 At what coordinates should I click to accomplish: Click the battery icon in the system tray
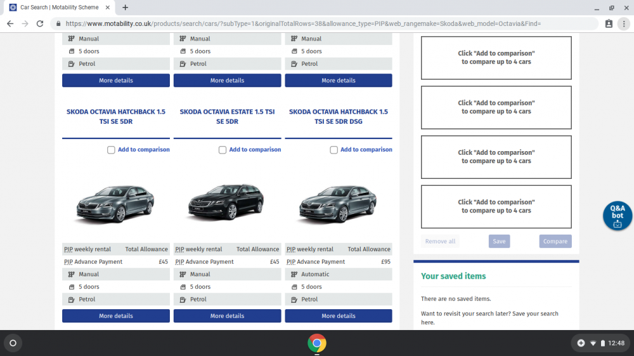[x=602, y=343]
